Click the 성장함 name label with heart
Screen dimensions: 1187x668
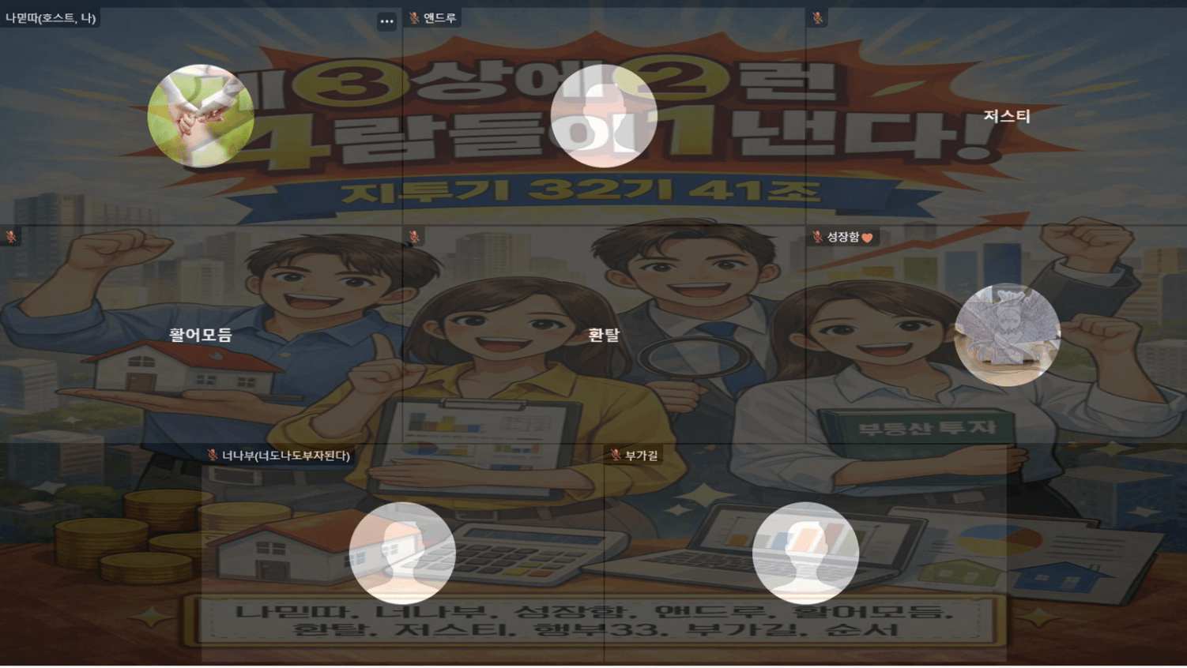pos(850,237)
